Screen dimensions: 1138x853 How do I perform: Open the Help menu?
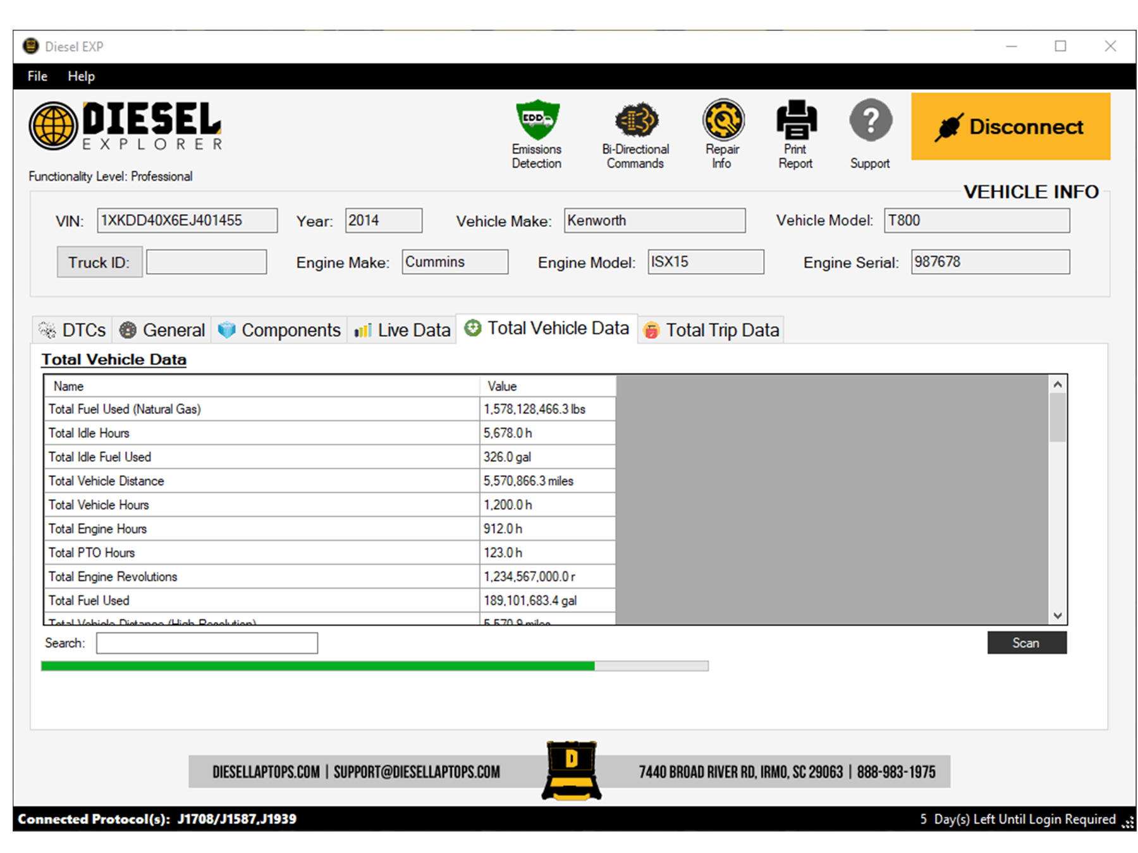coord(81,76)
